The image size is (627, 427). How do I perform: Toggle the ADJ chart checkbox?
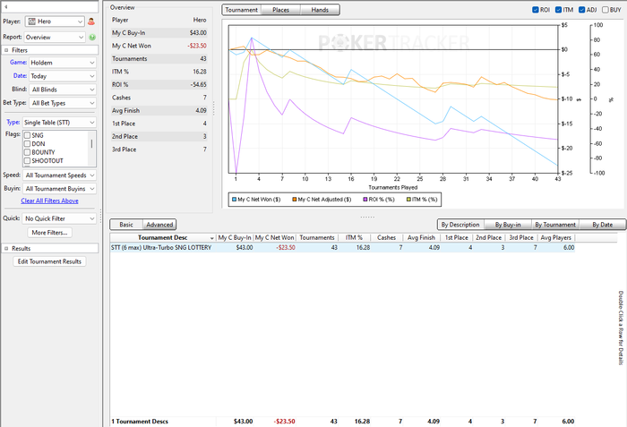(x=582, y=10)
